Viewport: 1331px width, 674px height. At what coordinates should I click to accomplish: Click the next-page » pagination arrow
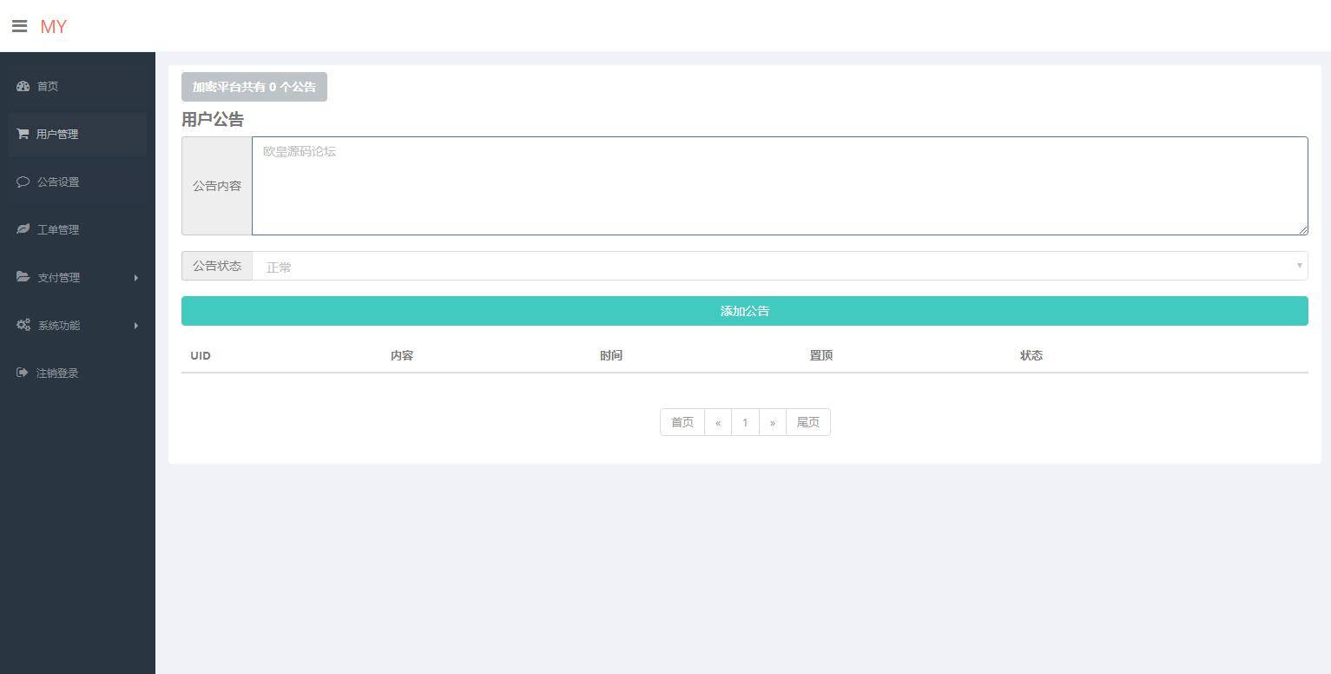click(x=773, y=422)
